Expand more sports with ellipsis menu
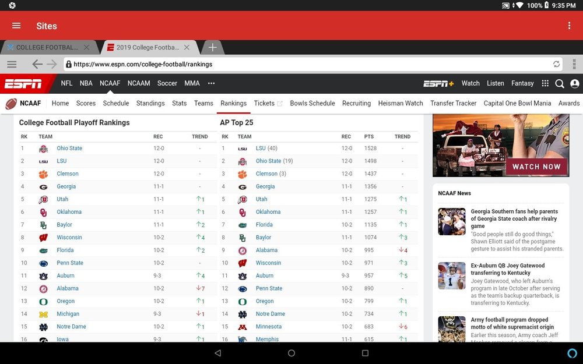The width and height of the screenshot is (583, 364). pyautogui.click(x=211, y=83)
